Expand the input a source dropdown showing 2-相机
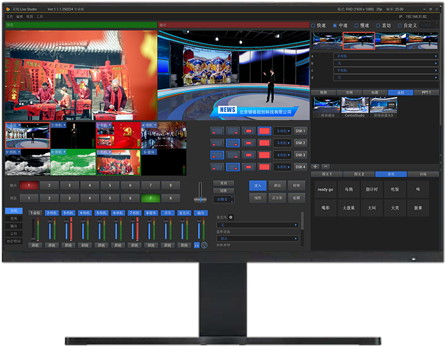This screenshot has height=347, width=445. pos(385,56)
